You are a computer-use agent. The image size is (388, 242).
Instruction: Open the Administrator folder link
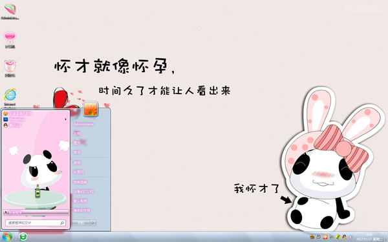[x=83, y=124]
